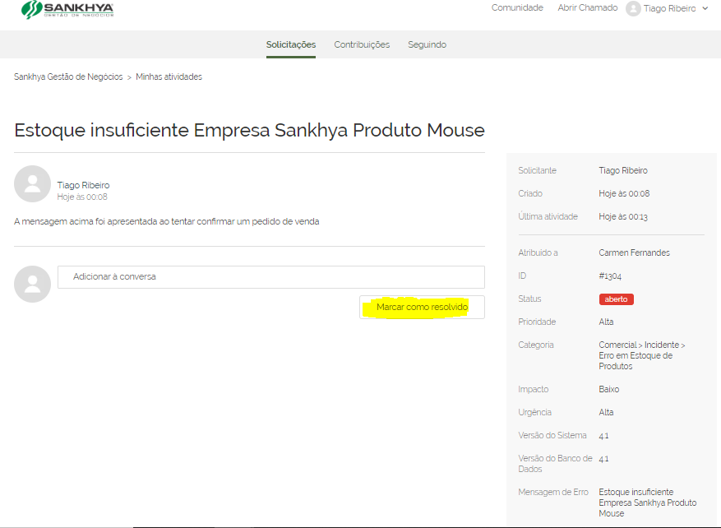721x528 pixels.
Task: Select the ticket title Estoque insuficiente heading
Action: click(x=249, y=130)
